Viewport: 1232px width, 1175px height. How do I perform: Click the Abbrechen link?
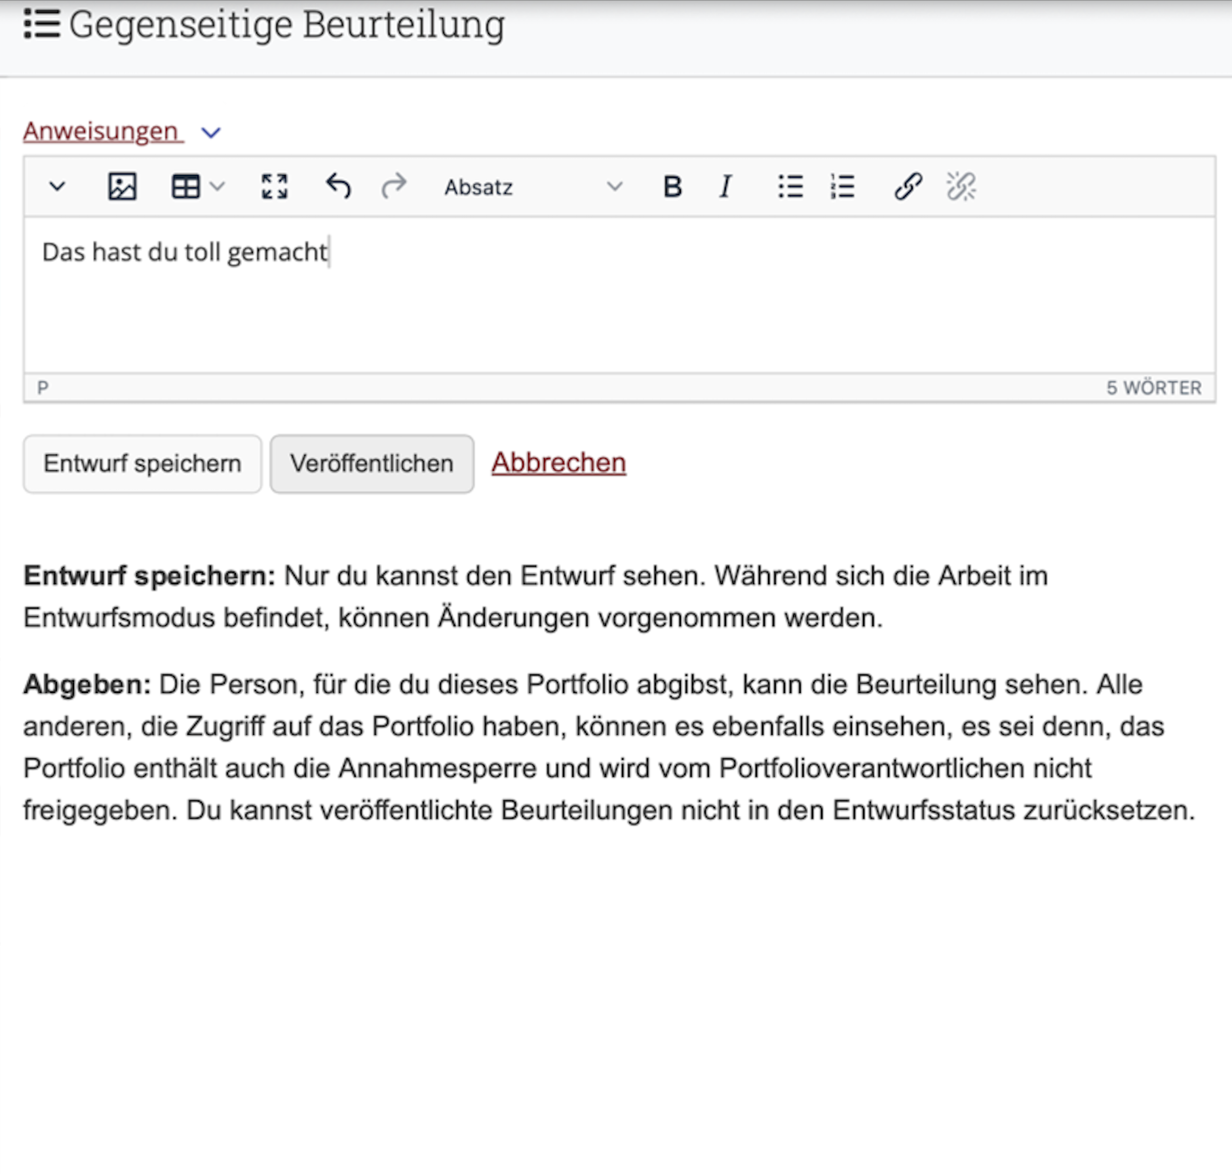click(558, 462)
